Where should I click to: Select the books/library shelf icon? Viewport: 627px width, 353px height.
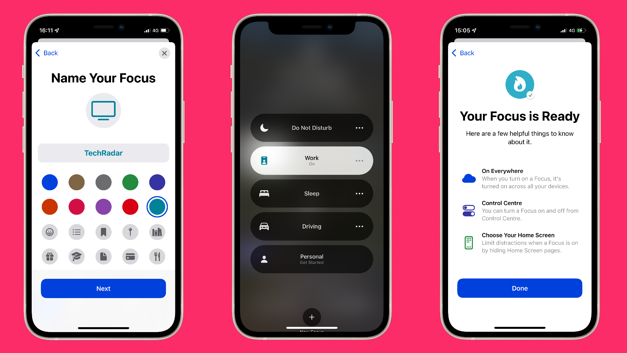[156, 231]
